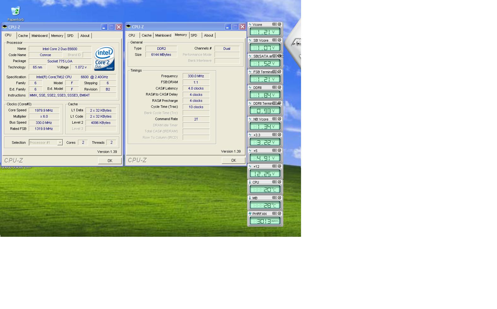497x309 pixels.
Task: Select the Papierkorb recycle bin desktop icon
Action: click(x=15, y=14)
